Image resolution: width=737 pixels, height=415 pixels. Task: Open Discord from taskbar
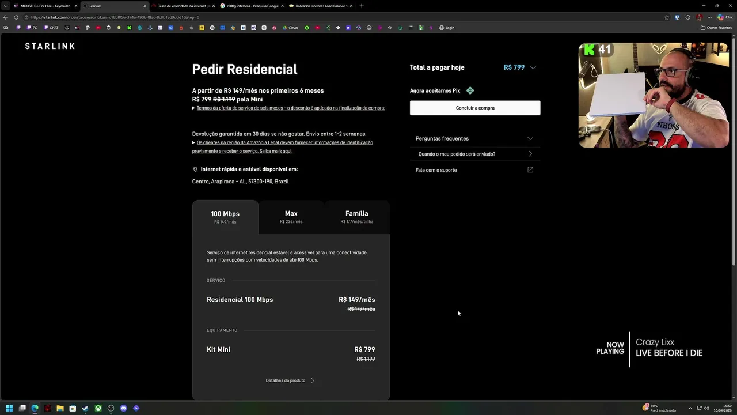123,408
